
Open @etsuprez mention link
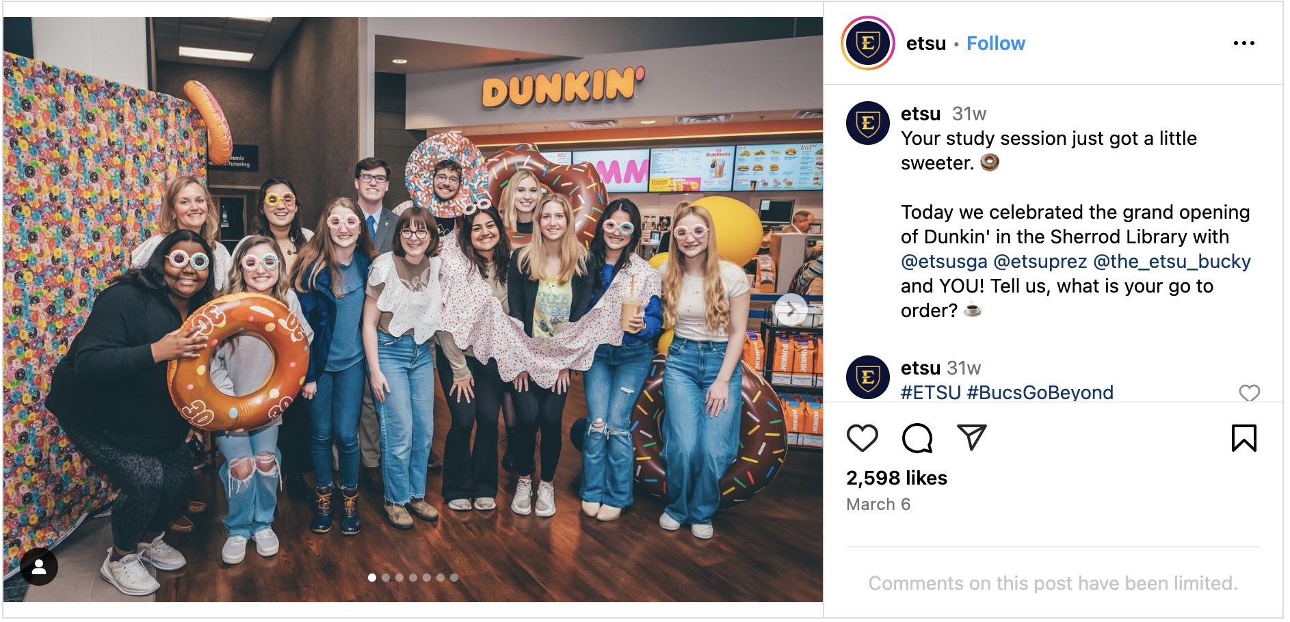1040,261
